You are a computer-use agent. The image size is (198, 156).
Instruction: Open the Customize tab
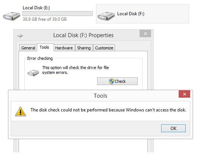pyautogui.click(x=104, y=48)
